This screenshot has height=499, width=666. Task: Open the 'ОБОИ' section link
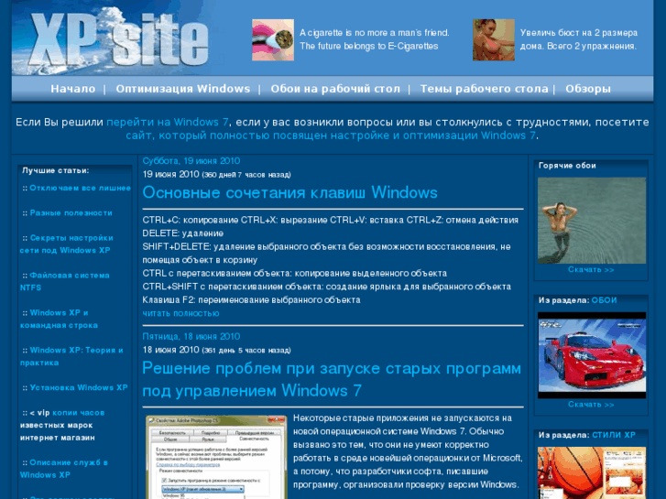[604, 300]
